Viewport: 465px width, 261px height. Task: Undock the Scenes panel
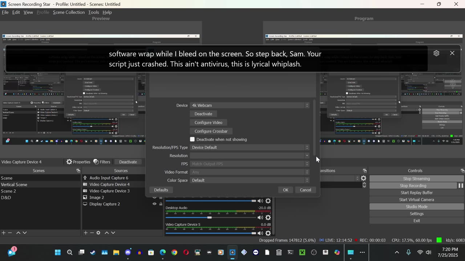tap(78, 171)
